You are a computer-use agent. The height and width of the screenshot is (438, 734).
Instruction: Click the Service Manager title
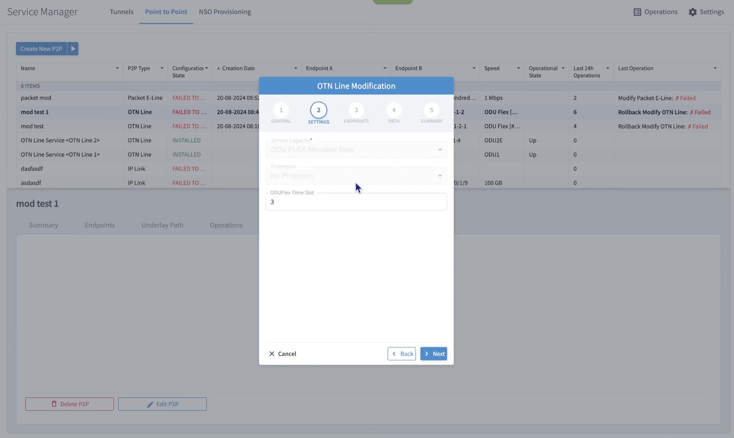(42, 12)
